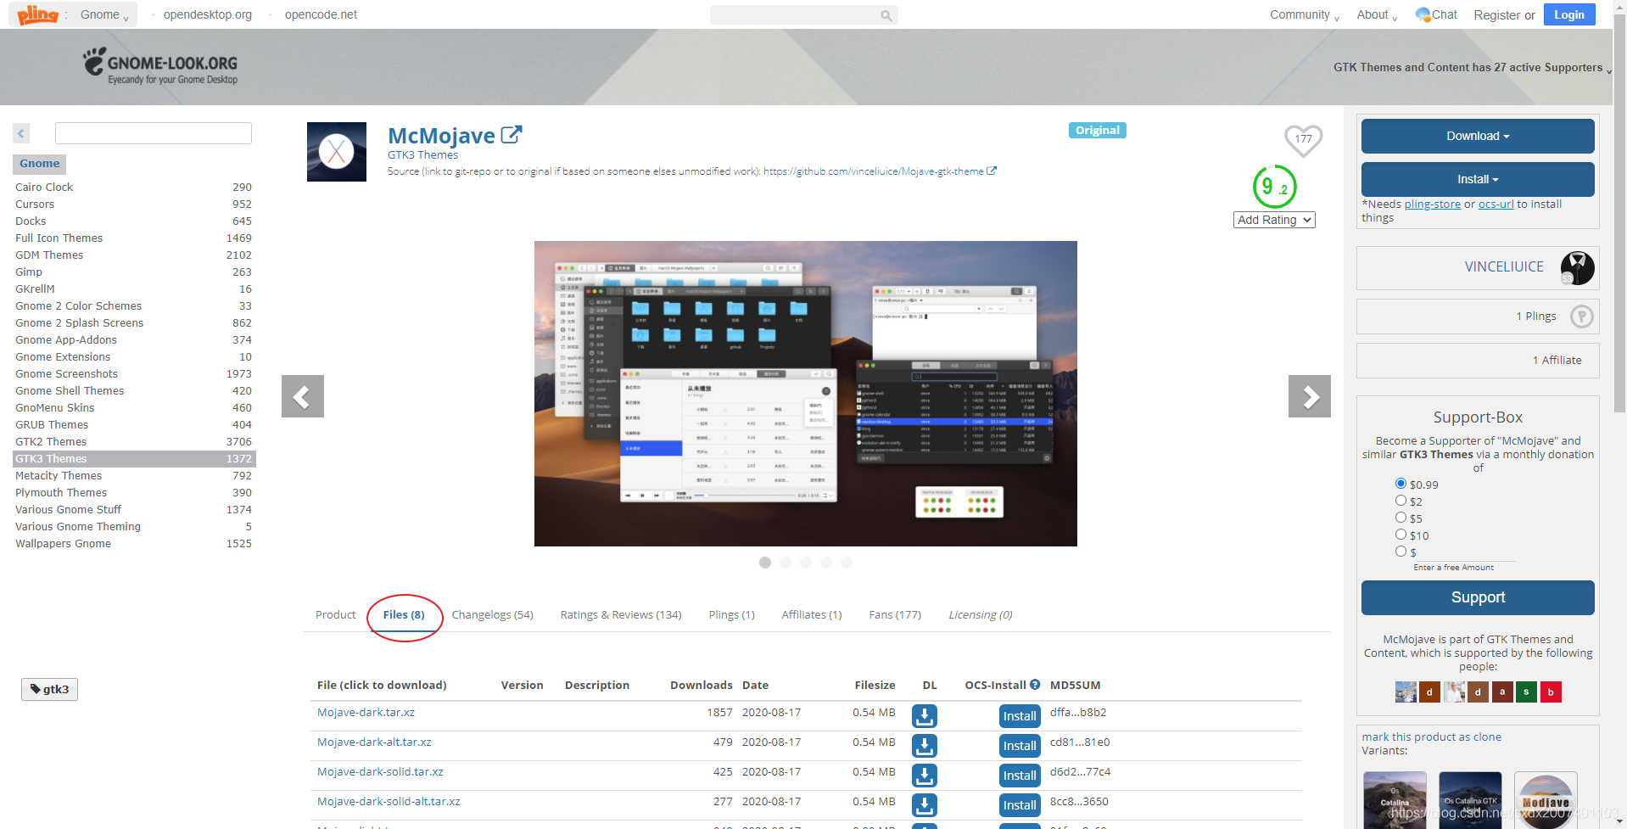
Task: Click the GNOME-LOOK.ORG logo
Action: point(160,66)
